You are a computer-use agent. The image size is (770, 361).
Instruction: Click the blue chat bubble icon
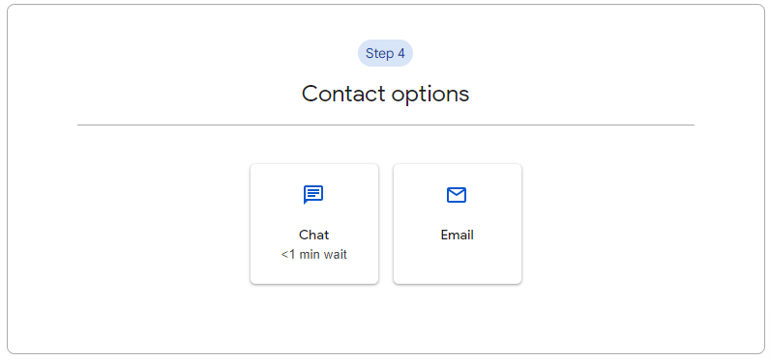313,195
